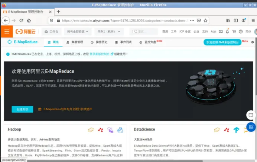Open E-MapReduce包年包月 discount promotion link
The width and height of the screenshot is (257, 162).
click(65, 109)
